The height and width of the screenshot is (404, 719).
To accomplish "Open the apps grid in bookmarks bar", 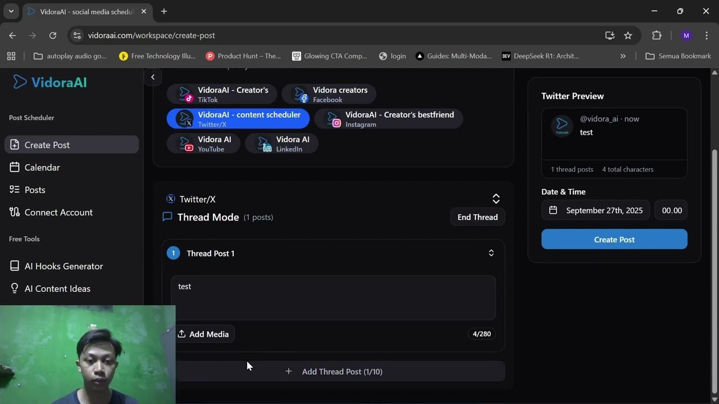I will 11,56.
